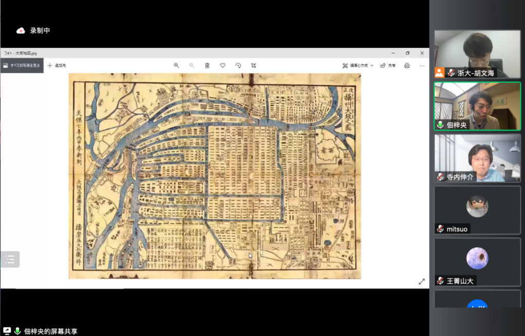Viewport: 525px width, 336px height.
Task: Open the list panel icon at left edge
Action: tap(10, 259)
